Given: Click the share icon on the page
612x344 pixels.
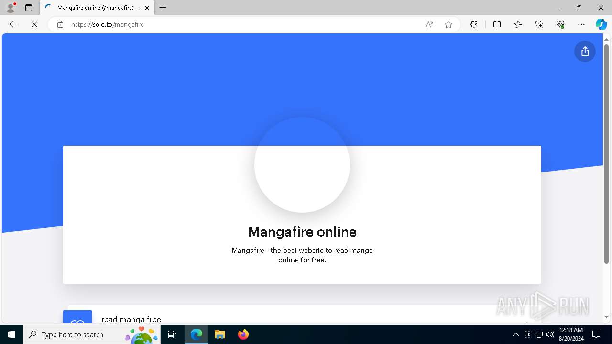Looking at the screenshot, I should coord(585,52).
